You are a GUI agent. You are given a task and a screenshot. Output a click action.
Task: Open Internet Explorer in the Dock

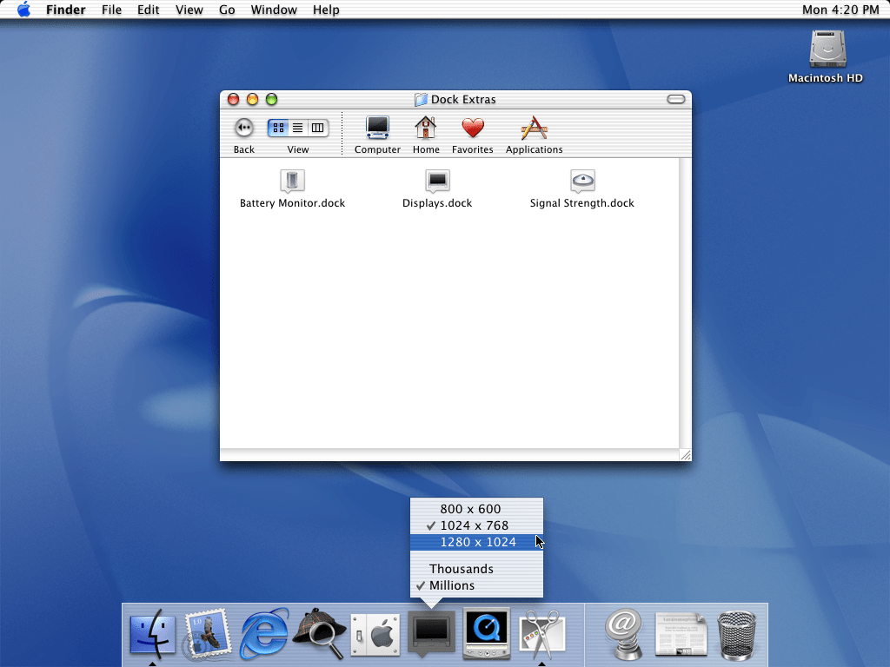(x=264, y=633)
